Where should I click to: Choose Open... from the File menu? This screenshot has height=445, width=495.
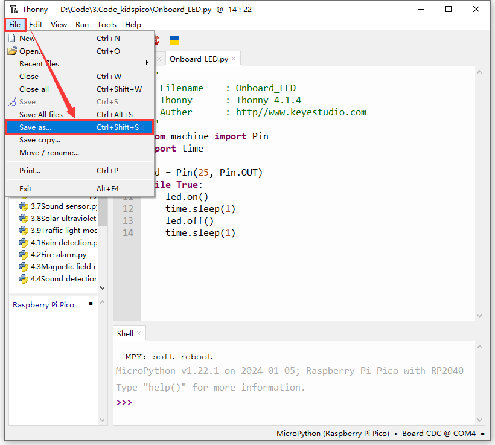pyautogui.click(x=80, y=51)
